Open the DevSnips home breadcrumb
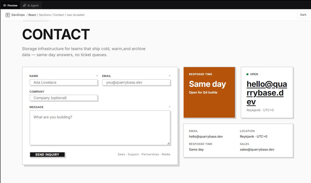 pyautogui.click(x=18, y=15)
